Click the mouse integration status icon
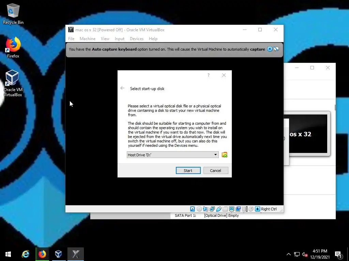The image size is (349, 261). click(251, 209)
